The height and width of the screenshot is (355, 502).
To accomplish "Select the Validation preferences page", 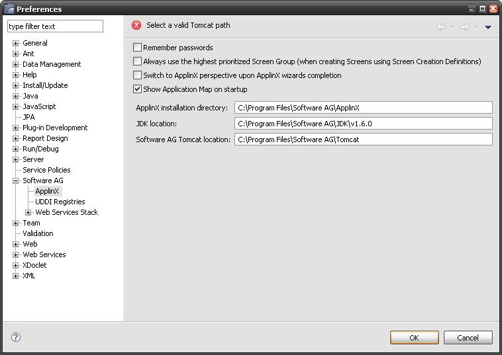I will (x=38, y=233).
